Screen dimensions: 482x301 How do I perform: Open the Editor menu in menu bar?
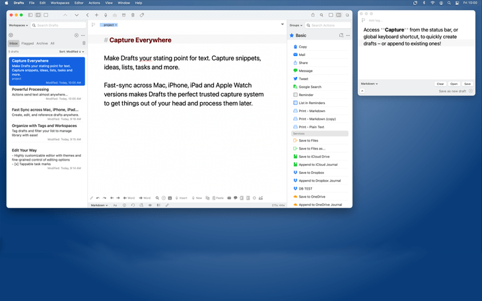[x=79, y=3]
